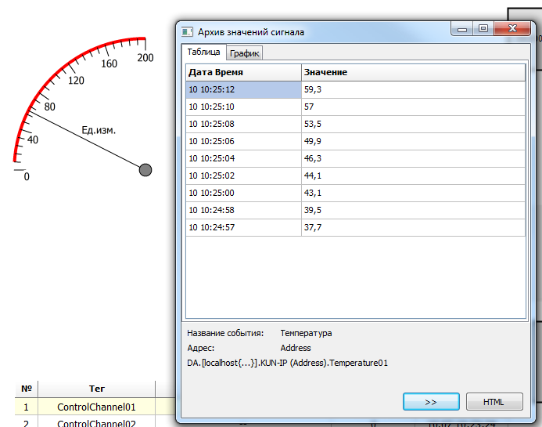This screenshot has height=427, width=542.
Task: Switch to the График tab
Action: [245, 53]
